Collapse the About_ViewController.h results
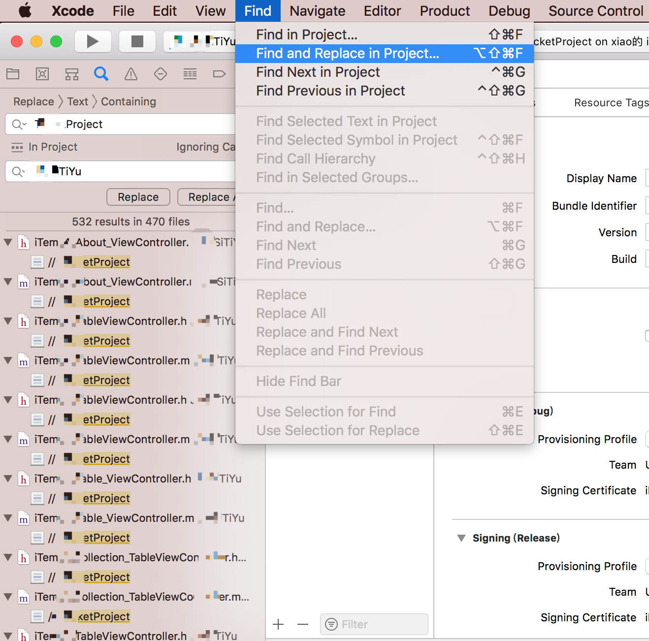Image resolution: width=649 pixels, height=641 pixels. pos(8,242)
